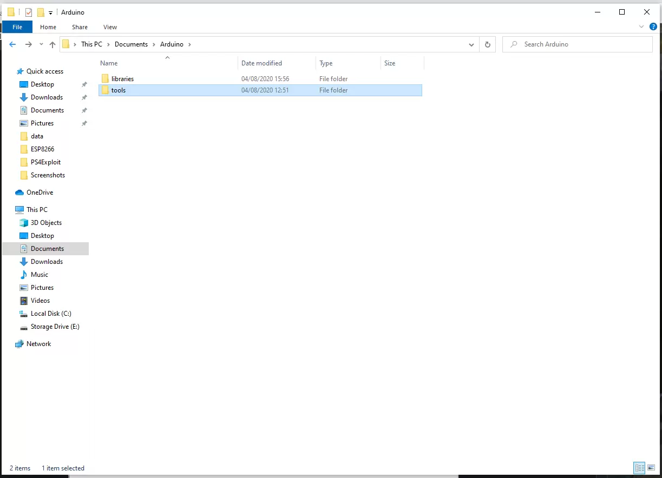Open Help with the question mark icon

pyautogui.click(x=653, y=26)
